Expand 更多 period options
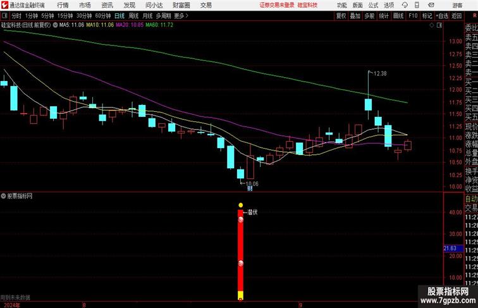The image size is (478, 308). point(181,16)
